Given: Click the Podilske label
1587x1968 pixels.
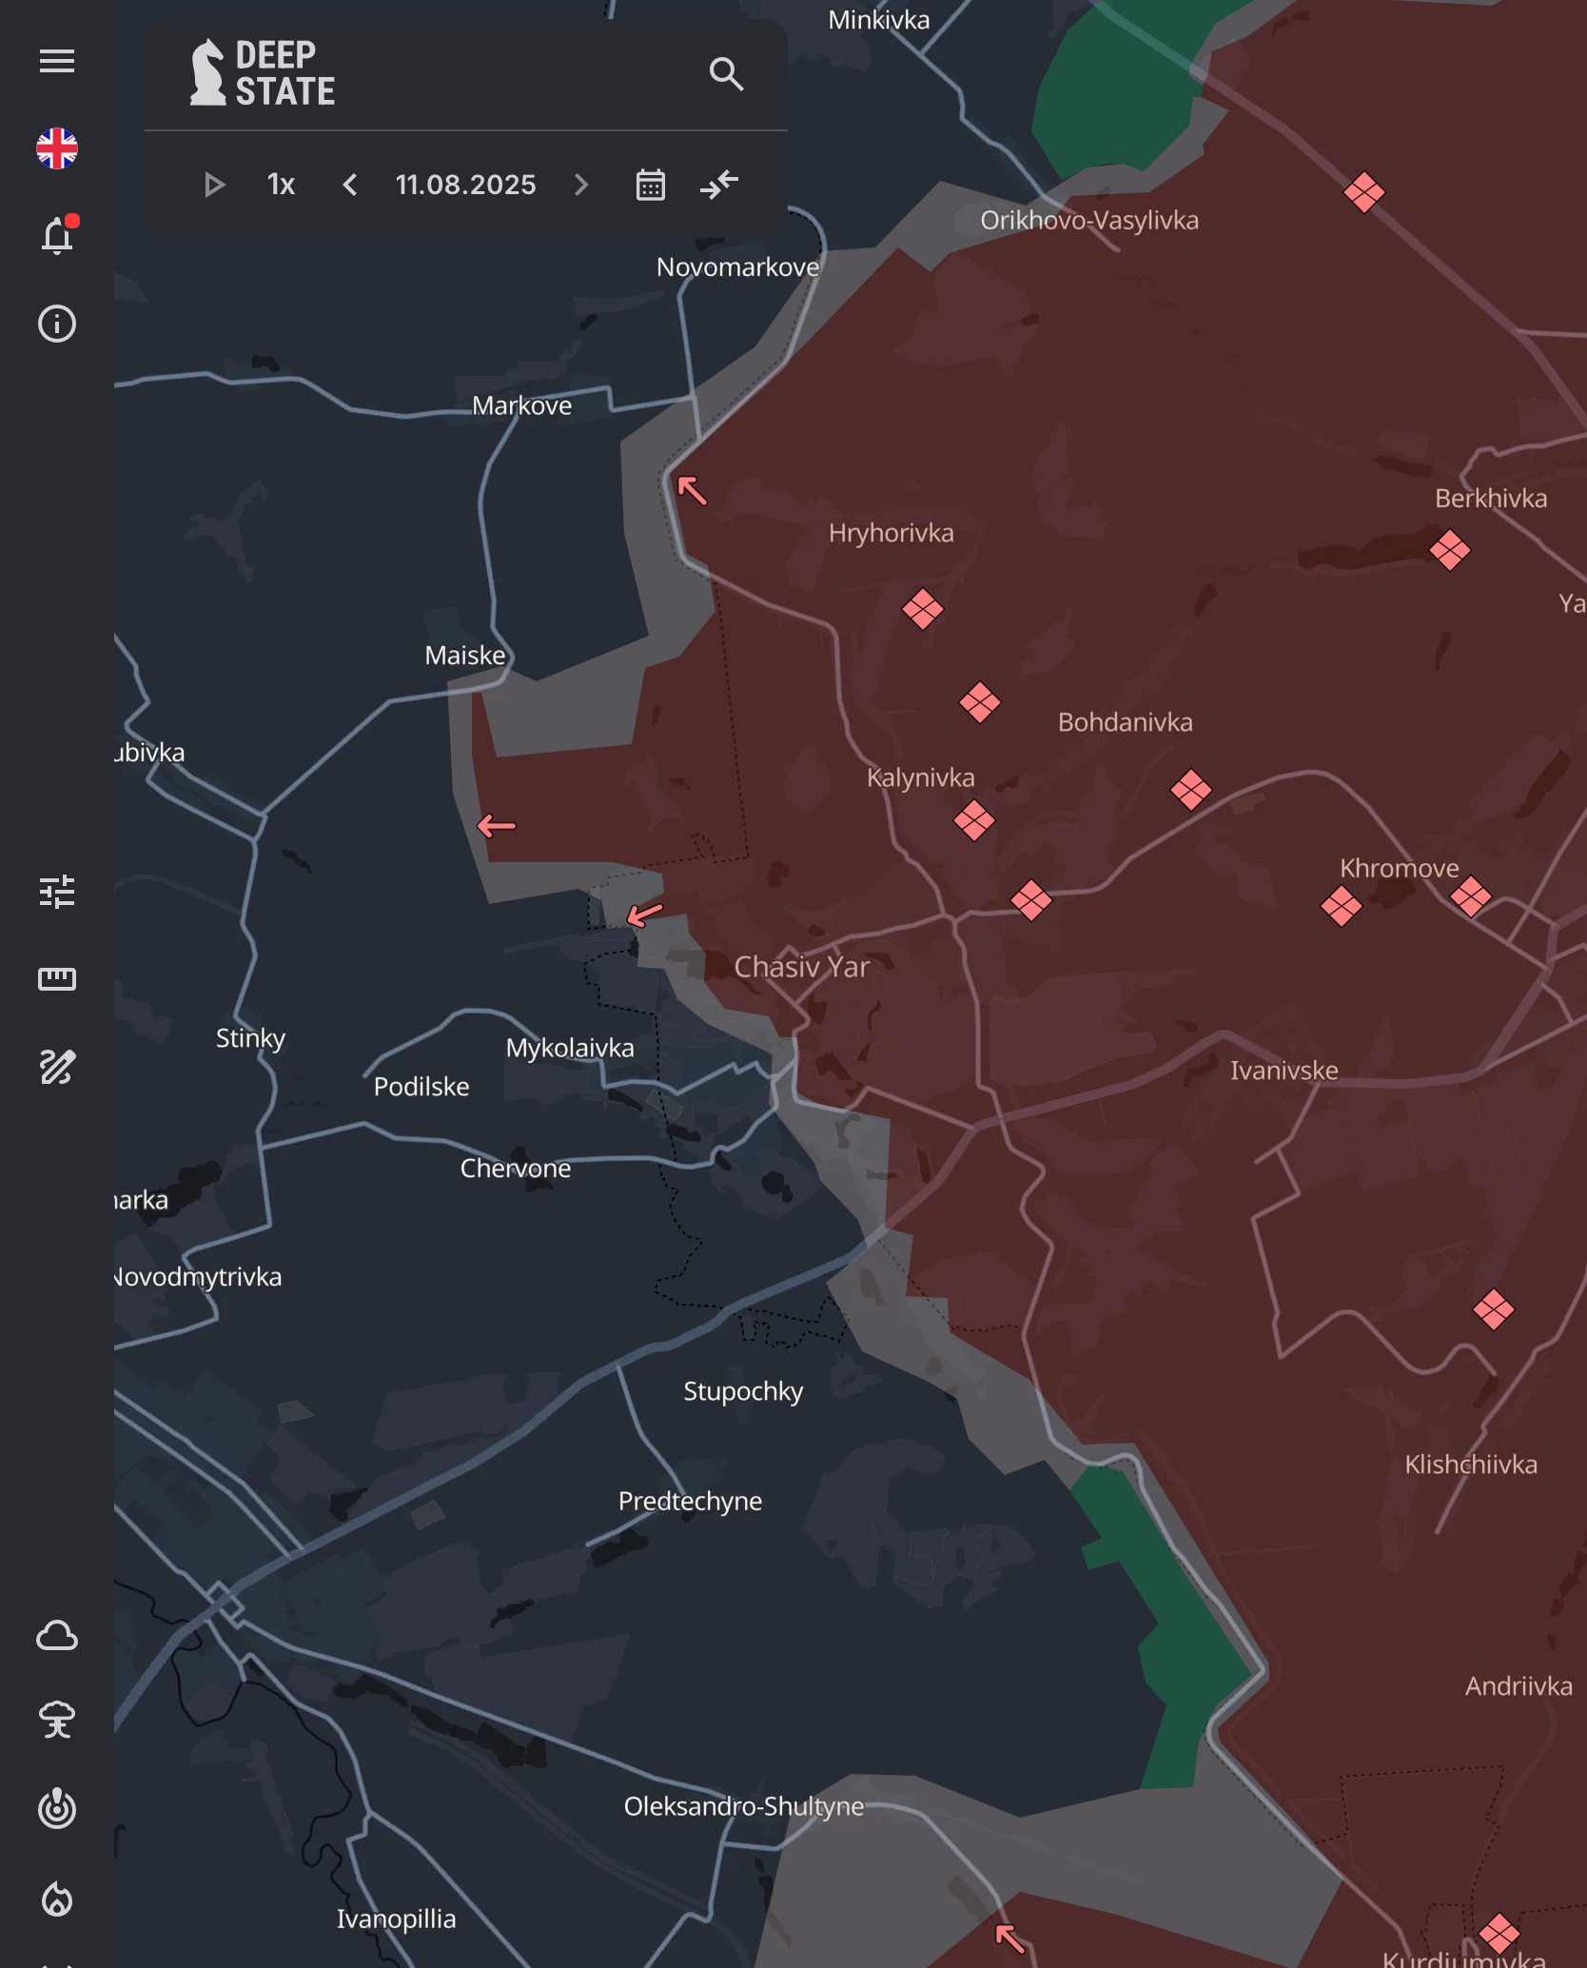Looking at the screenshot, I should 421,1087.
